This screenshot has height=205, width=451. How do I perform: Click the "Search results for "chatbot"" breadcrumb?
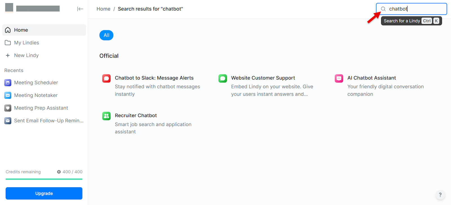[x=150, y=9]
